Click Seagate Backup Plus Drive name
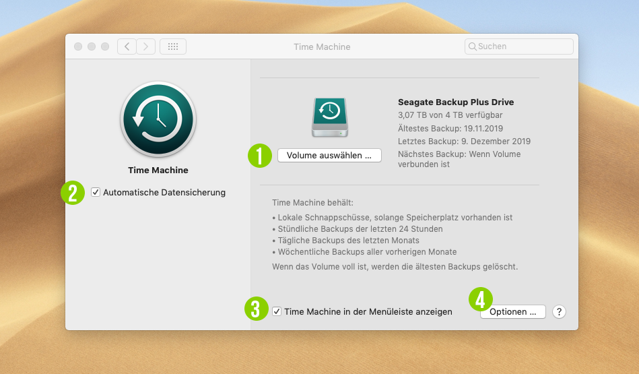Screen dimensions: 639x374 coord(456,102)
